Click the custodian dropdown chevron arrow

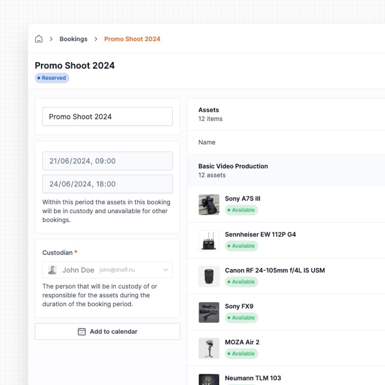click(x=165, y=270)
